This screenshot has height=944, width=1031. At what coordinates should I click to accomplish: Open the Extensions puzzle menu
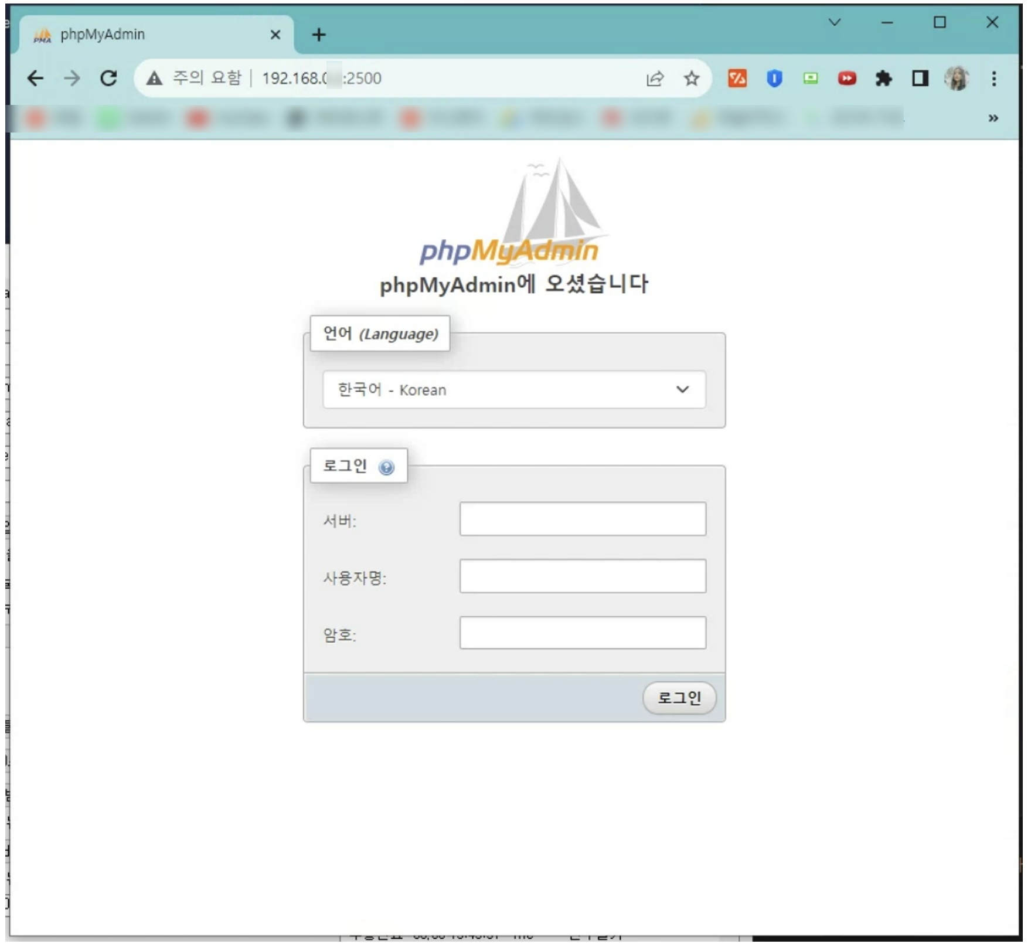point(883,79)
